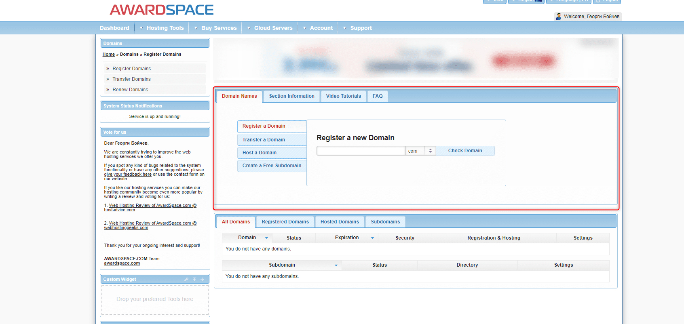Open the Transfer Domains sidebar link
Screen dimensions: 684x324
pos(131,79)
